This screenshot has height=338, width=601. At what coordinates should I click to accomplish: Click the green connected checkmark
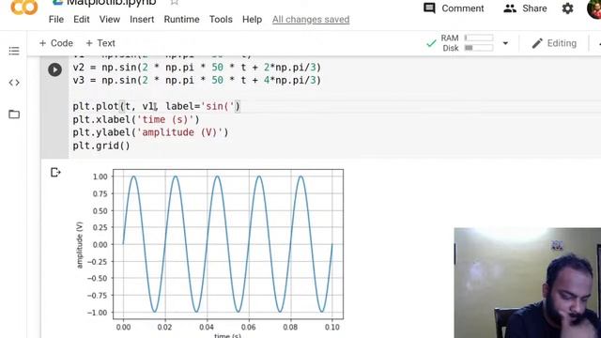coord(432,43)
